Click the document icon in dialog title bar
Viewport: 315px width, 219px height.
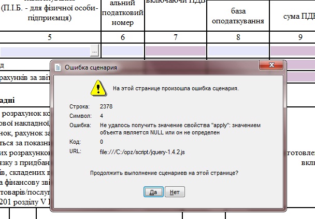pos(58,67)
